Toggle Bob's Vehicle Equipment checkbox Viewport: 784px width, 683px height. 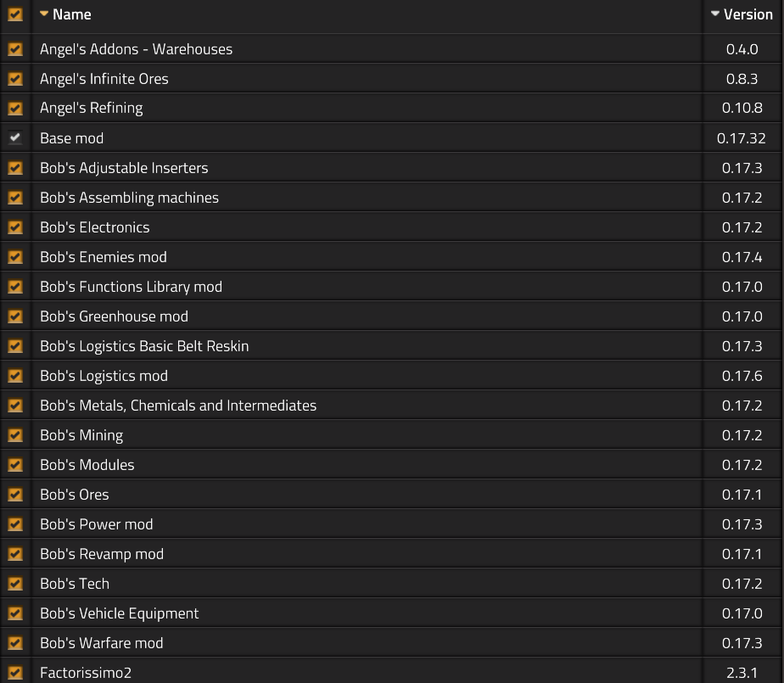click(x=15, y=613)
